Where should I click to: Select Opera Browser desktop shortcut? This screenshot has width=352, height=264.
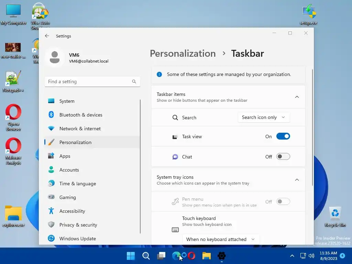tap(13, 118)
